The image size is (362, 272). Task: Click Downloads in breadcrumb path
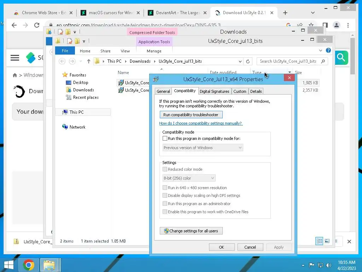pos(140,61)
